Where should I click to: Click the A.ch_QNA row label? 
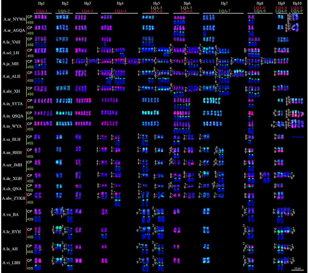[x=12, y=189]
